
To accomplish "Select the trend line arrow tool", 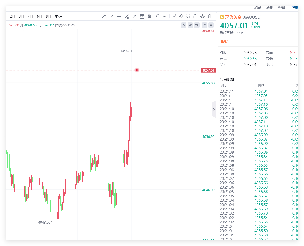I will point(104,16).
